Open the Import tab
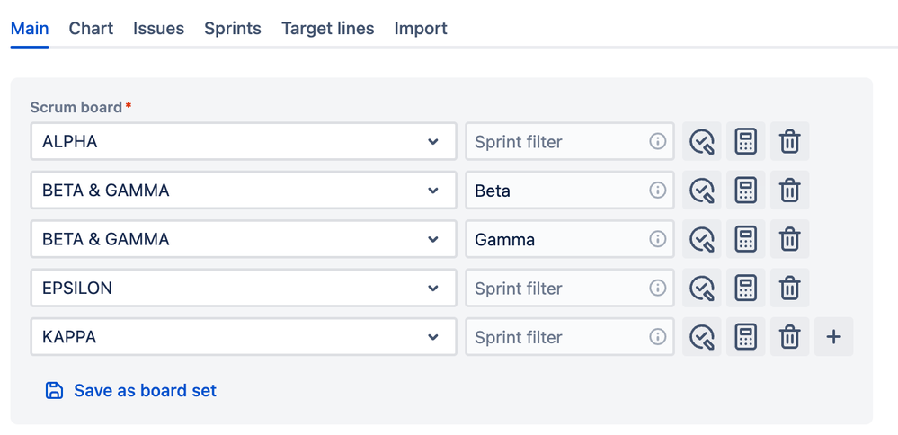 pyautogui.click(x=420, y=29)
